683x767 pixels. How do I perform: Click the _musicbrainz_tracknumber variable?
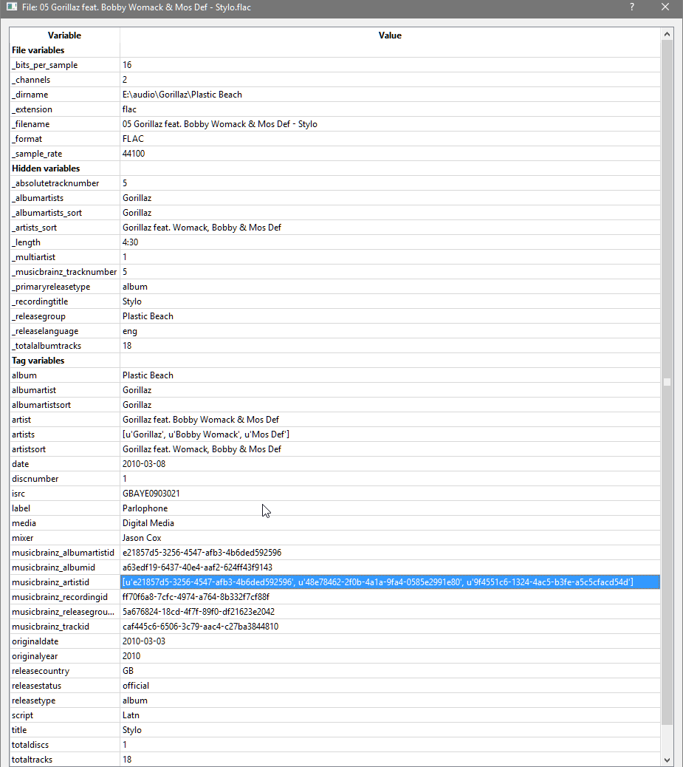tap(64, 272)
